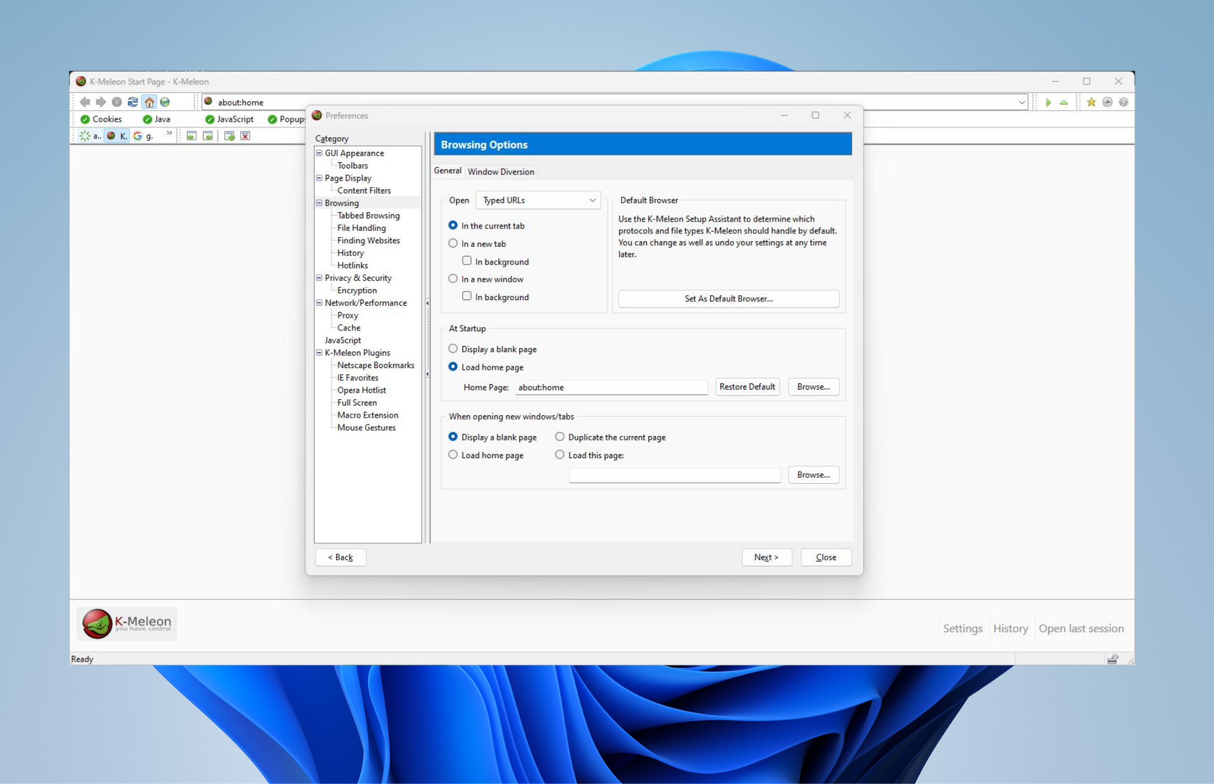Screen dimensions: 1214x784
Task: Toggle the Cookies privacy button
Action: (x=101, y=119)
